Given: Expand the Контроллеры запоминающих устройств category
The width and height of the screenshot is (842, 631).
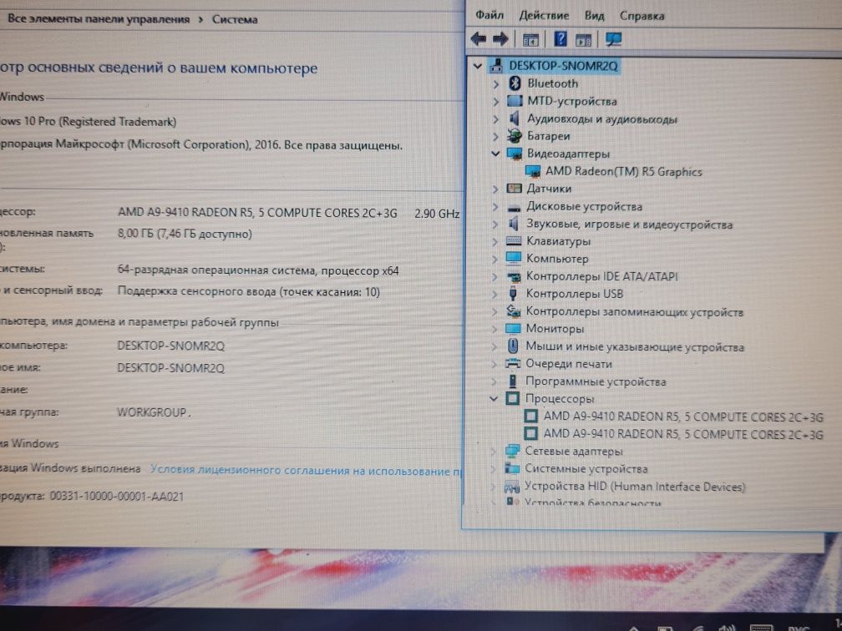Looking at the screenshot, I should (x=494, y=311).
